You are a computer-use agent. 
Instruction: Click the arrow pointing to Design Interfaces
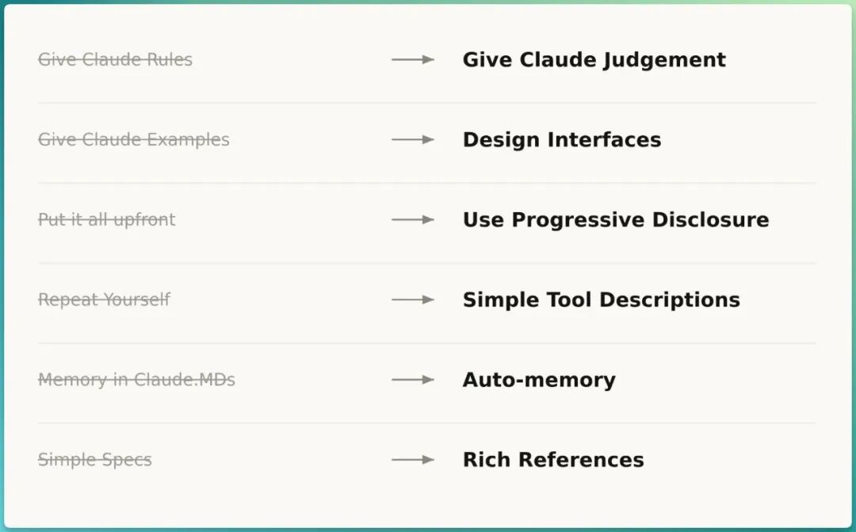[413, 139]
